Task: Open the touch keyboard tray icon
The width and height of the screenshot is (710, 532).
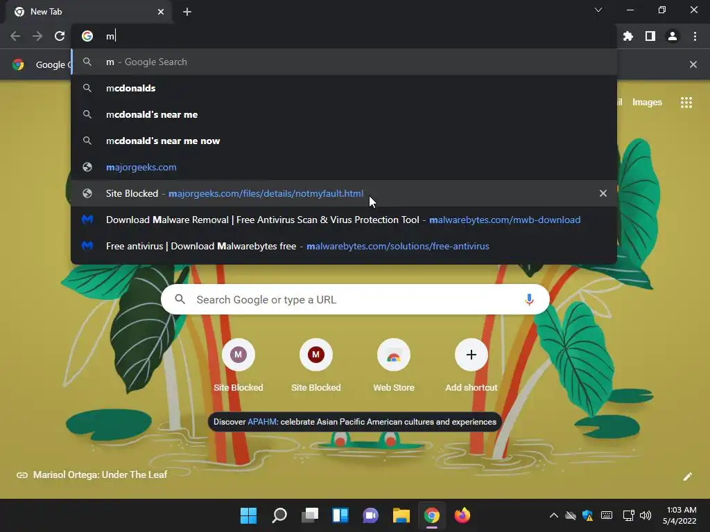Action: coord(607,515)
